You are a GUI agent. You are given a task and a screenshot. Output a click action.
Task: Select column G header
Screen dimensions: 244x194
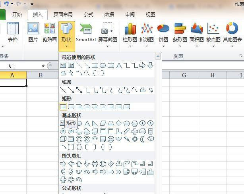184,75
